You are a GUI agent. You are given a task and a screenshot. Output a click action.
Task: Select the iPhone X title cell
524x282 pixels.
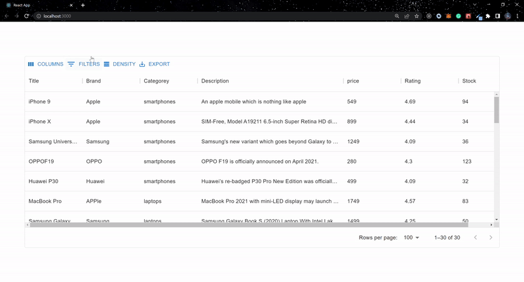click(x=40, y=122)
